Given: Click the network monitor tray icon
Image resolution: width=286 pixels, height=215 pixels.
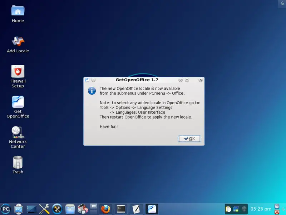Looking at the screenshot, I should point(236,209).
